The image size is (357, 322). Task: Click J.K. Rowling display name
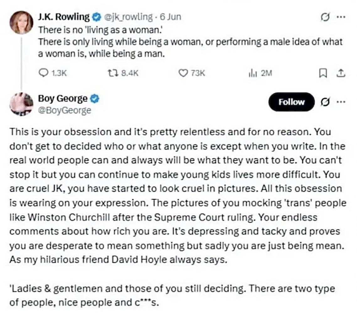63,17
